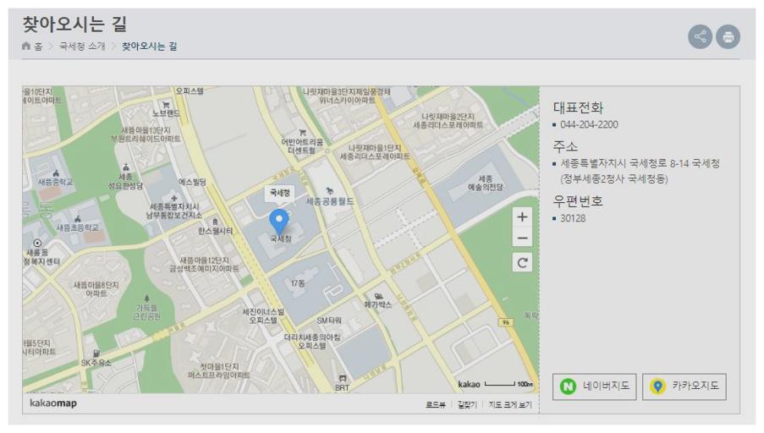Select 찾아오시는 길 breadcrumb item

tap(149, 47)
